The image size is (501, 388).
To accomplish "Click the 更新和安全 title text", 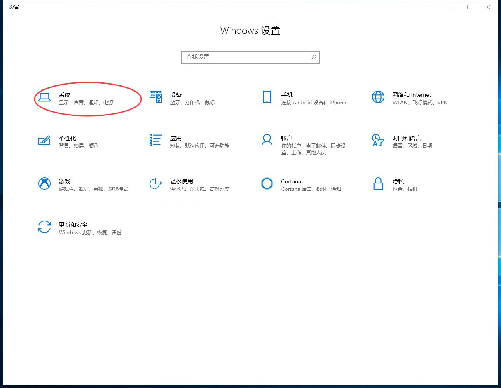I will click(x=73, y=225).
